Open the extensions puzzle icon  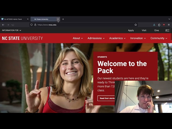tap(159, 25)
